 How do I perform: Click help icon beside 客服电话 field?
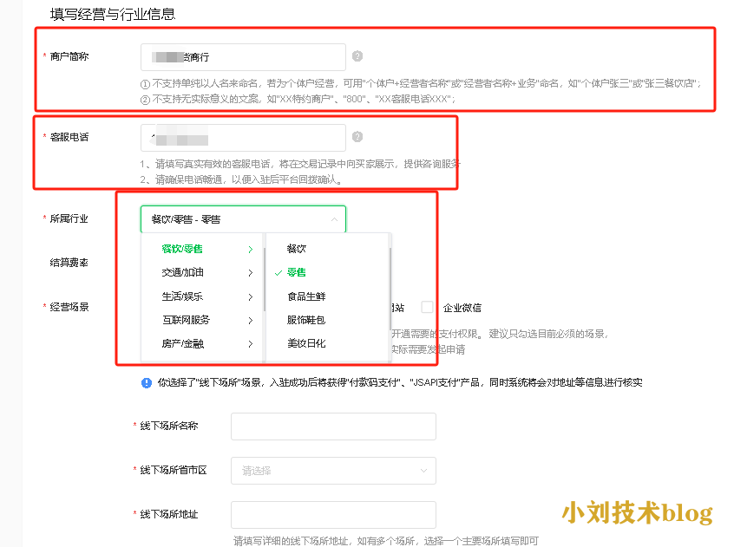tap(357, 137)
